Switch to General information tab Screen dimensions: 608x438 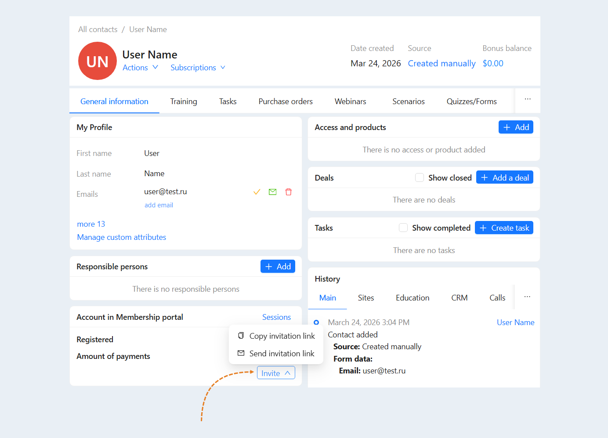114,101
